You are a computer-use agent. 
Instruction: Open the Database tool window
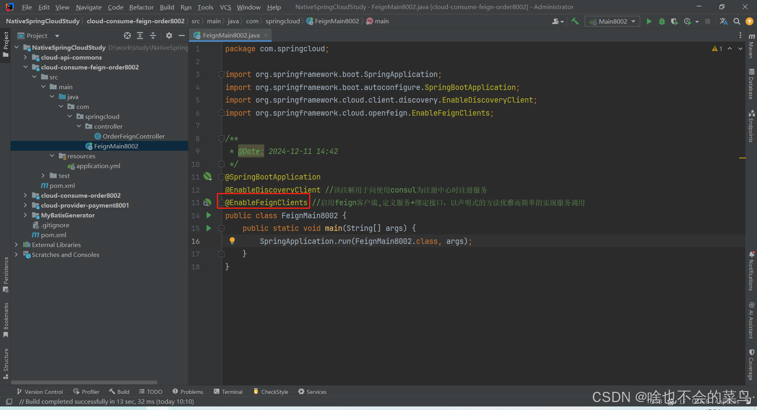coord(751,83)
